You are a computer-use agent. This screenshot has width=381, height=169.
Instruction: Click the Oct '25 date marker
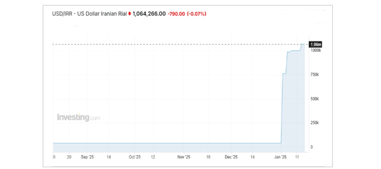[135, 157]
